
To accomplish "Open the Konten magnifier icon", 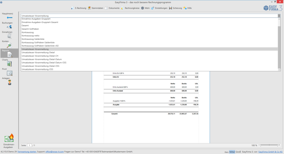I will click(9, 45).
